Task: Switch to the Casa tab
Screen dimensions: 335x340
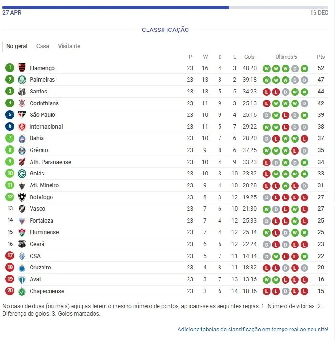Action: [x=42, y=46]
